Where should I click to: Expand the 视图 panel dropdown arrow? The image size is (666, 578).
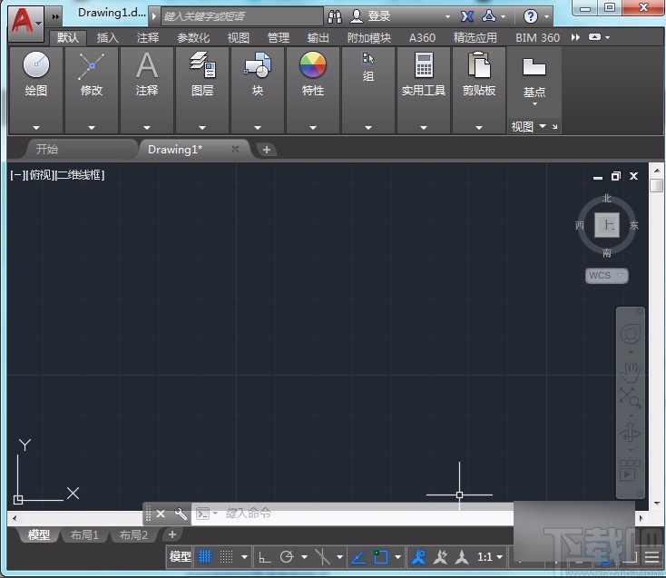542,127
